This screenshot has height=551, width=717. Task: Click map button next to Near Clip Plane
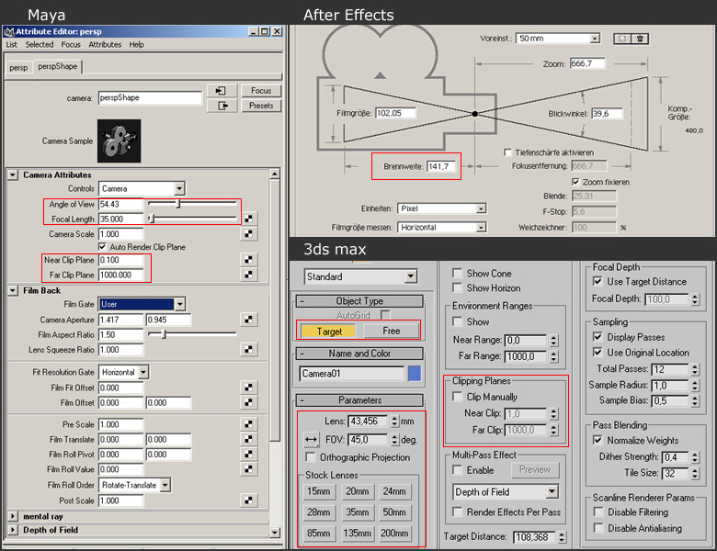pyautogui.click(x=249, y=260)
